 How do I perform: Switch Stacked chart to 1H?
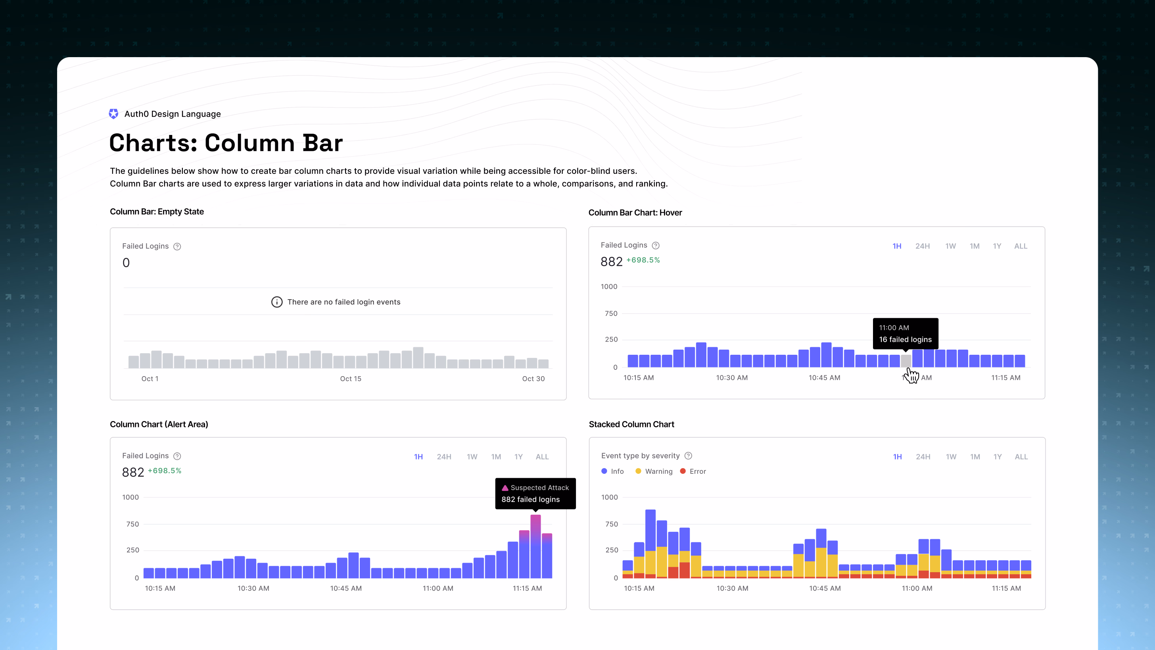[897, 457]
